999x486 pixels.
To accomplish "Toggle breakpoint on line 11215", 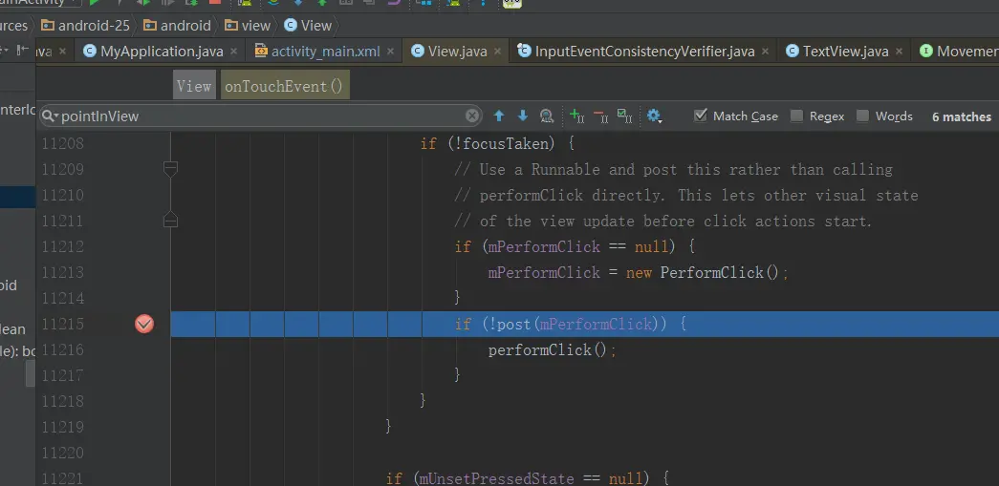I will [x=144, y=325].
